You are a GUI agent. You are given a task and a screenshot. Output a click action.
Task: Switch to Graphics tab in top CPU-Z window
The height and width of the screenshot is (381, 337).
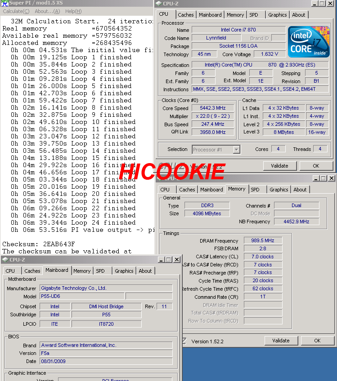click(x=278, y=15)
